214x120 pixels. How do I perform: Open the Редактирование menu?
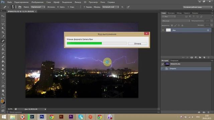pyautogui.click(x=21, y=2)
